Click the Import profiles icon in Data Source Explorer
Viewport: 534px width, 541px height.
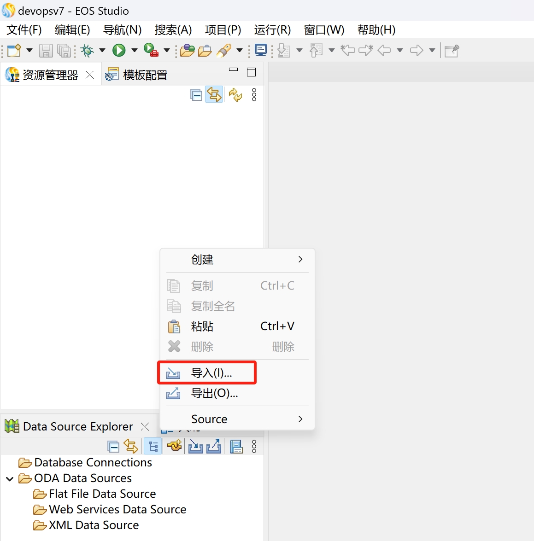[x=196, y=447]
